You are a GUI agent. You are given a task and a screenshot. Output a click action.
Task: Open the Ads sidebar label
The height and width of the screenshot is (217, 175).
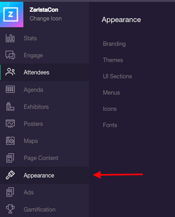[x=29, y=193]
